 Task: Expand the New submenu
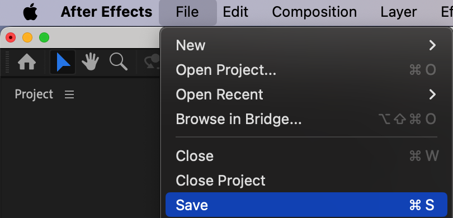coord(306,45)
